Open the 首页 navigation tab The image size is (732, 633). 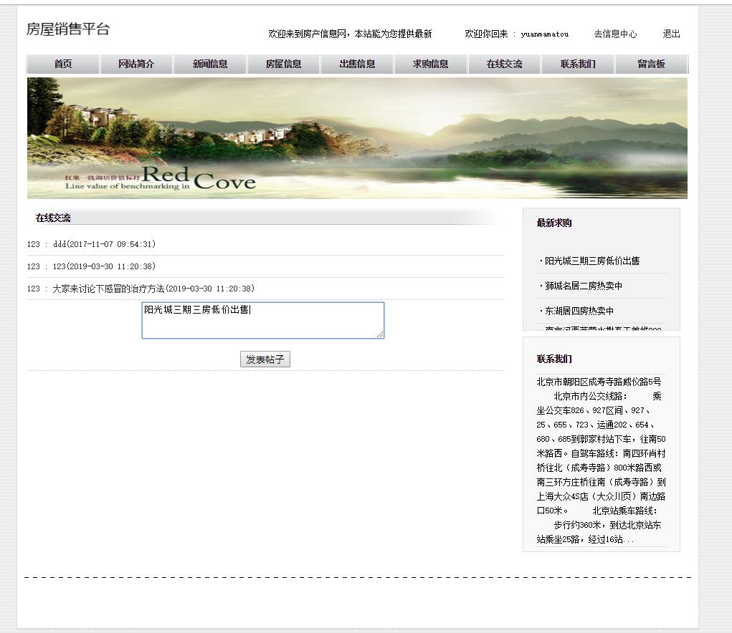pos(62,64)
